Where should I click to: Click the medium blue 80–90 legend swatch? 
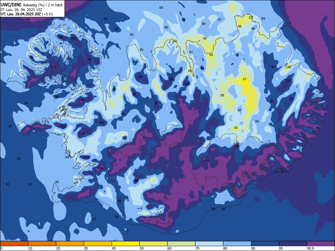click(x=237, y=244)
